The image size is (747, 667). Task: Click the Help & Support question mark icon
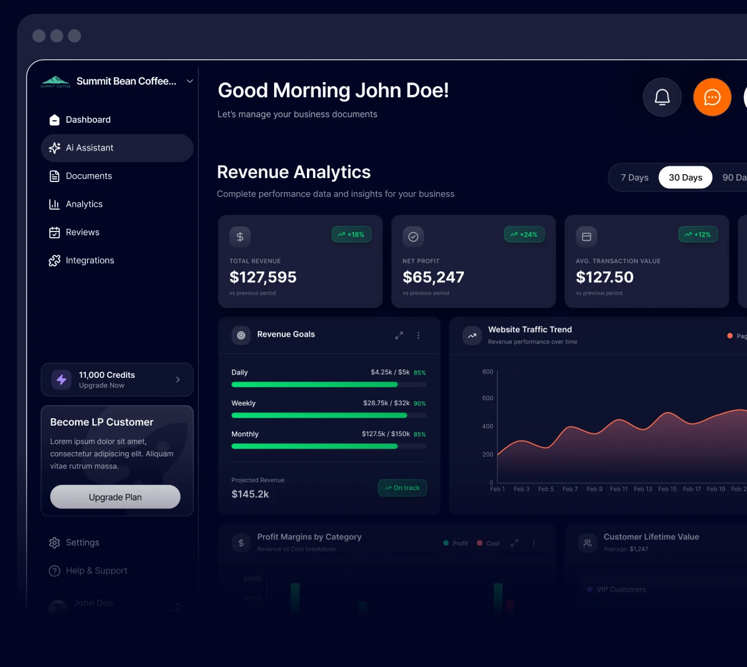[54, 571]
